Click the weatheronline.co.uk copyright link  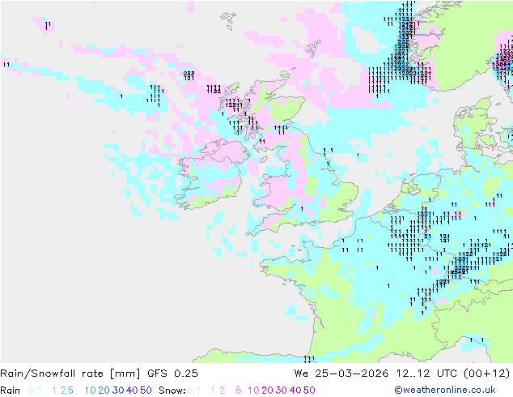(445, 390)
